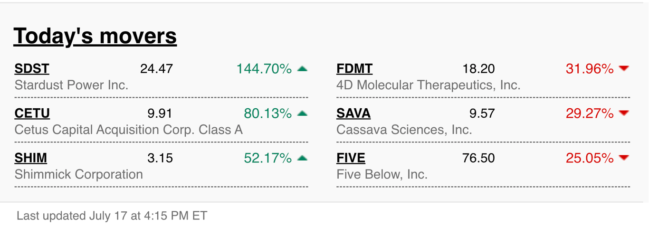The image size is (649, 236).
Task: Click the Stardust Power Inc. company name
Action: coord(72,85)
